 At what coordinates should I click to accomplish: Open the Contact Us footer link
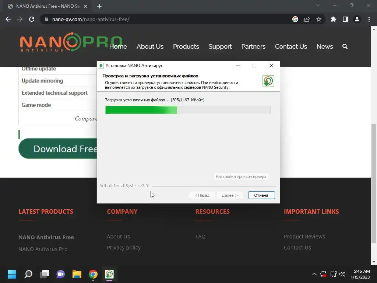[x=297, y=248]
